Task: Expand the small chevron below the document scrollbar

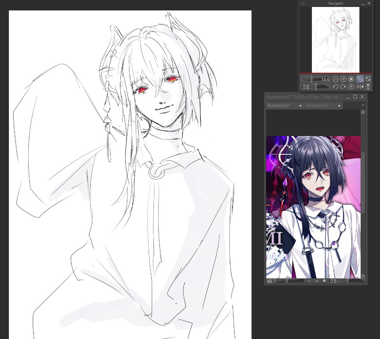Action: coord(363,276)
